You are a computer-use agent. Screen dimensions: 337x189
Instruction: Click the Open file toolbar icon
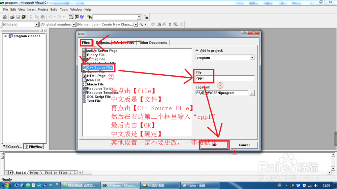[x=12, y=17]
